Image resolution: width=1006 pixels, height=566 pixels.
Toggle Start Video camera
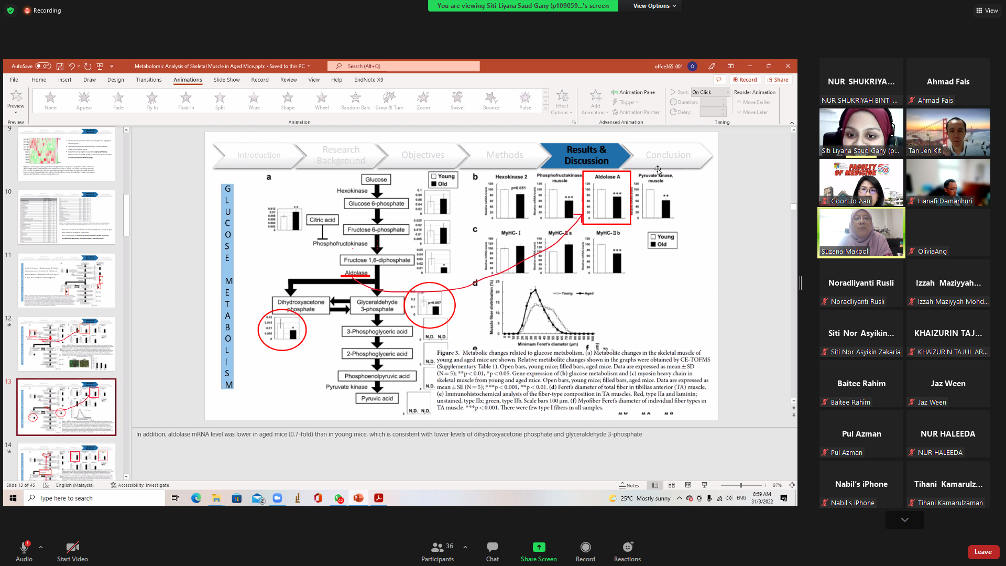tap(72, 547)
